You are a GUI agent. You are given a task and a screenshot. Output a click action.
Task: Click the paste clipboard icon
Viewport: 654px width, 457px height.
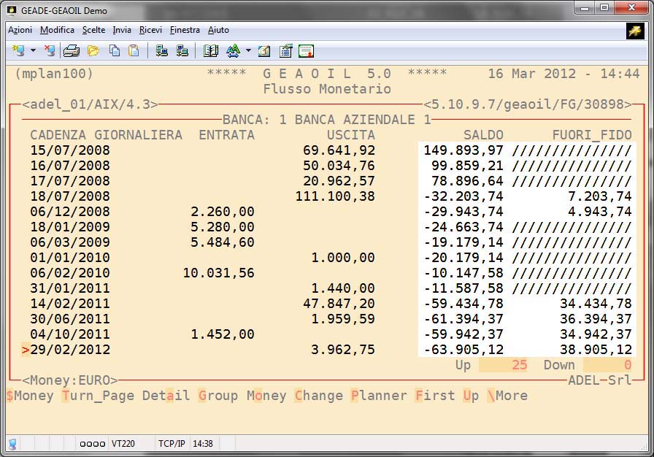[134, 51]
